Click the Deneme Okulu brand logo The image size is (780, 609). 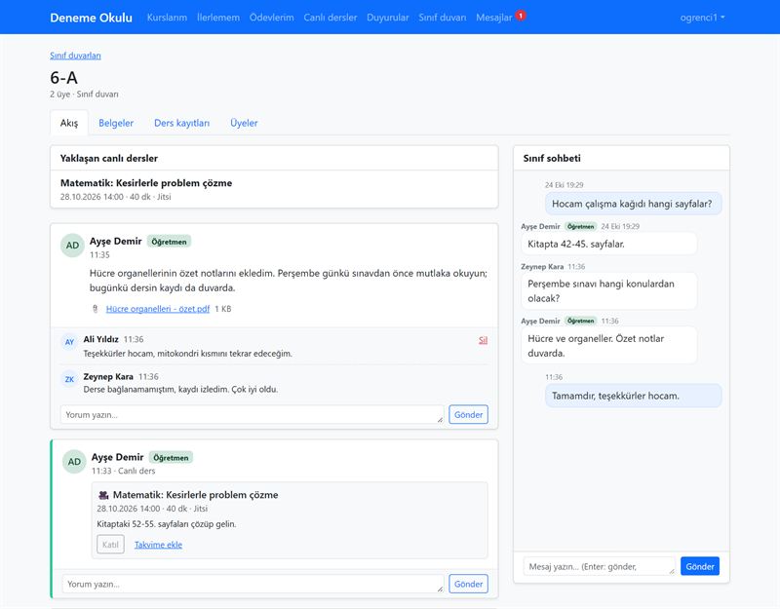[91, 18]
